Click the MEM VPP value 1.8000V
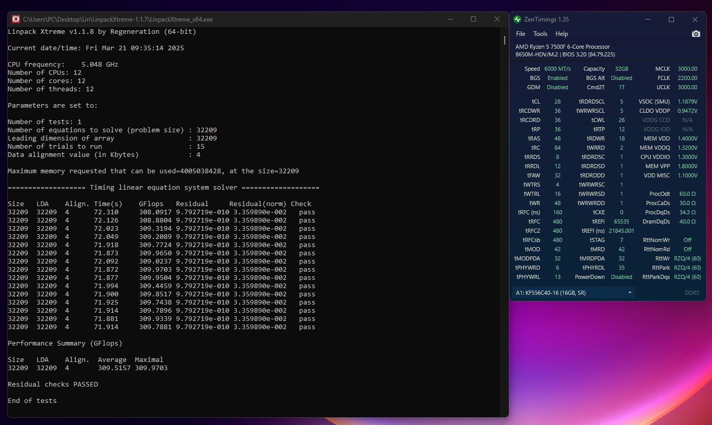 tap(687, 166)
